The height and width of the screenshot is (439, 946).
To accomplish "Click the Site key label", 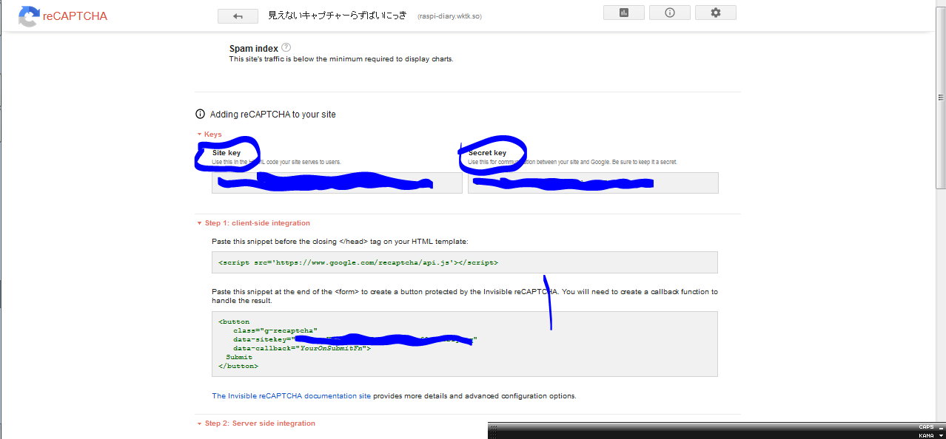I will pyautogui.click(x=227, y=153).
